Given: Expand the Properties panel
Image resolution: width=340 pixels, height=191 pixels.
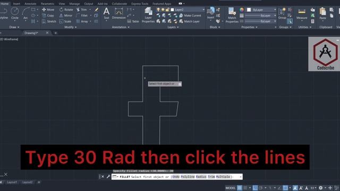Looking at the screenshot, I should click(x=249, y=27).
